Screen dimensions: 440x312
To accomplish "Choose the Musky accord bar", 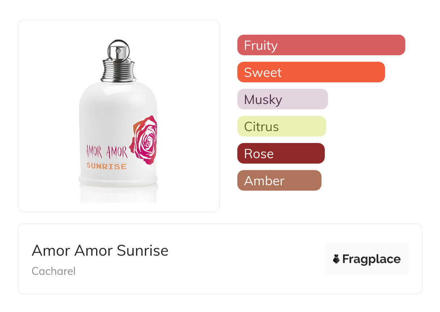I will coord(282,99).
